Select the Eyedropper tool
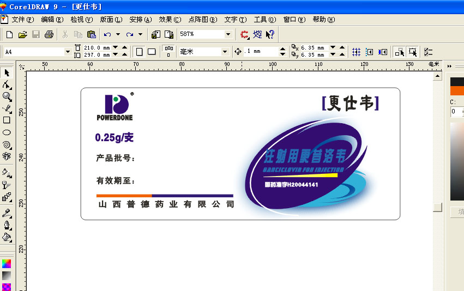The width and height of the screenshot is (464, 291). 7,213
